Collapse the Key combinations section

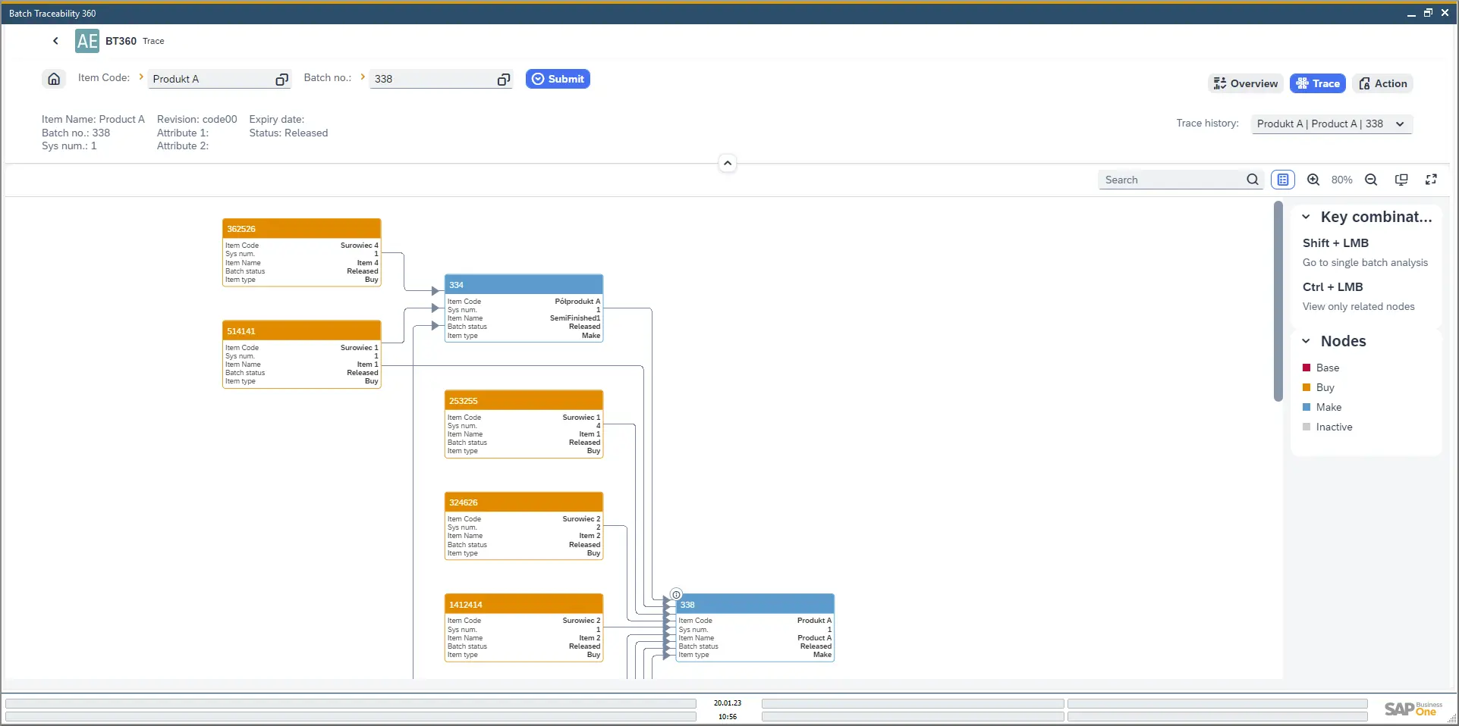(1306, 217)
